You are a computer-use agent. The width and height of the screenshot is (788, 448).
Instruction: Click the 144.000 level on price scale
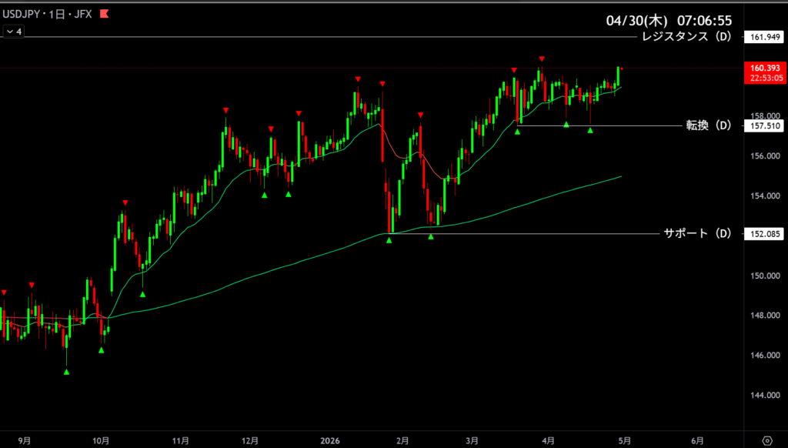[x=764, y=395]
